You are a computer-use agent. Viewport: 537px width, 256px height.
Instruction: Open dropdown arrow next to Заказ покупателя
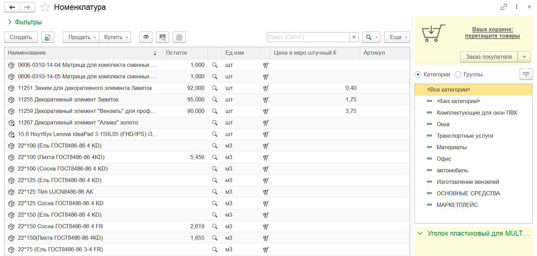tap(524, 57)
